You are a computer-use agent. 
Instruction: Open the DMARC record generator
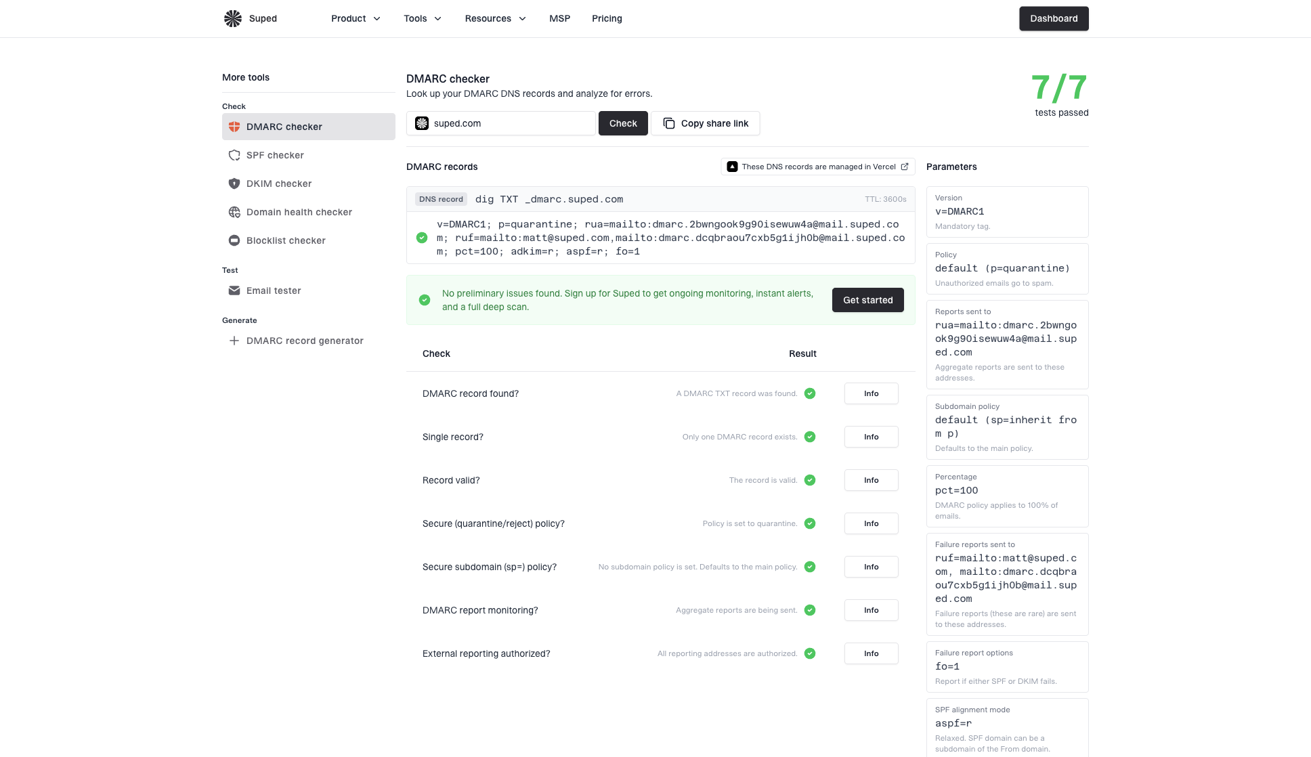pos(309,341)
